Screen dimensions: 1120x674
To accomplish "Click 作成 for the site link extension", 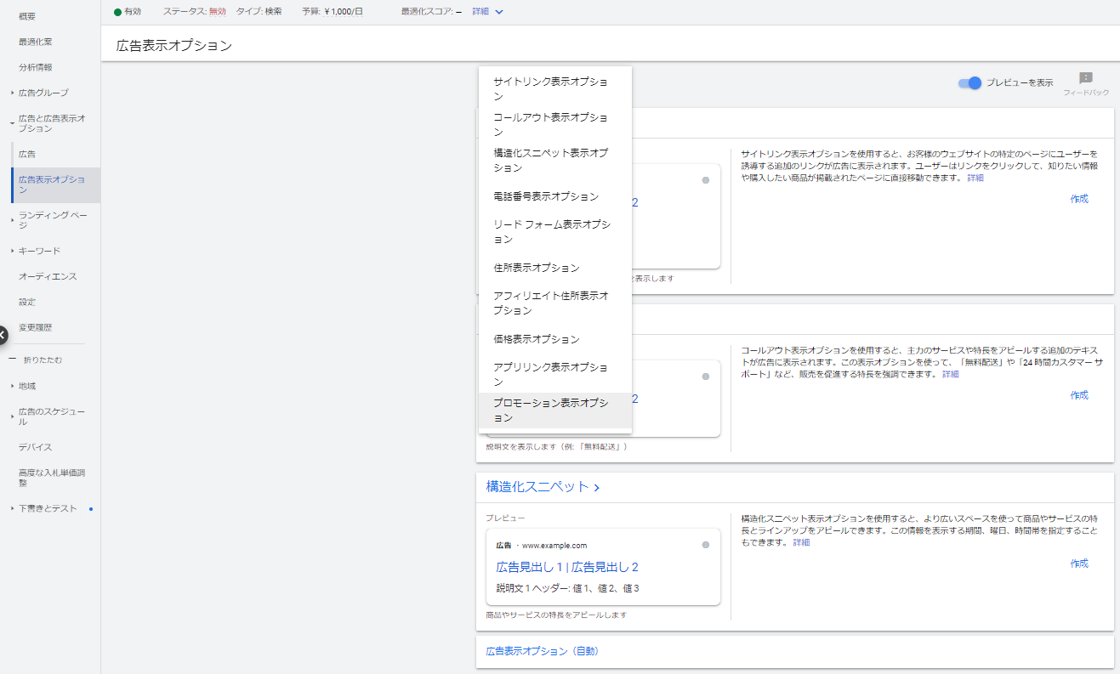I will [x=1079, y=199].
